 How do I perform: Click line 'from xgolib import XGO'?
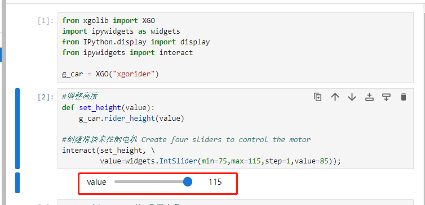108,21
